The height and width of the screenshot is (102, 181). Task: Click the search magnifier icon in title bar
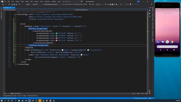click(81, 1)
